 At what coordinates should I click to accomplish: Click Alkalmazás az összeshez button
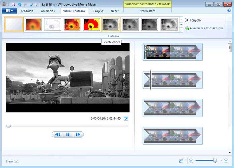[x=204, y=28]
